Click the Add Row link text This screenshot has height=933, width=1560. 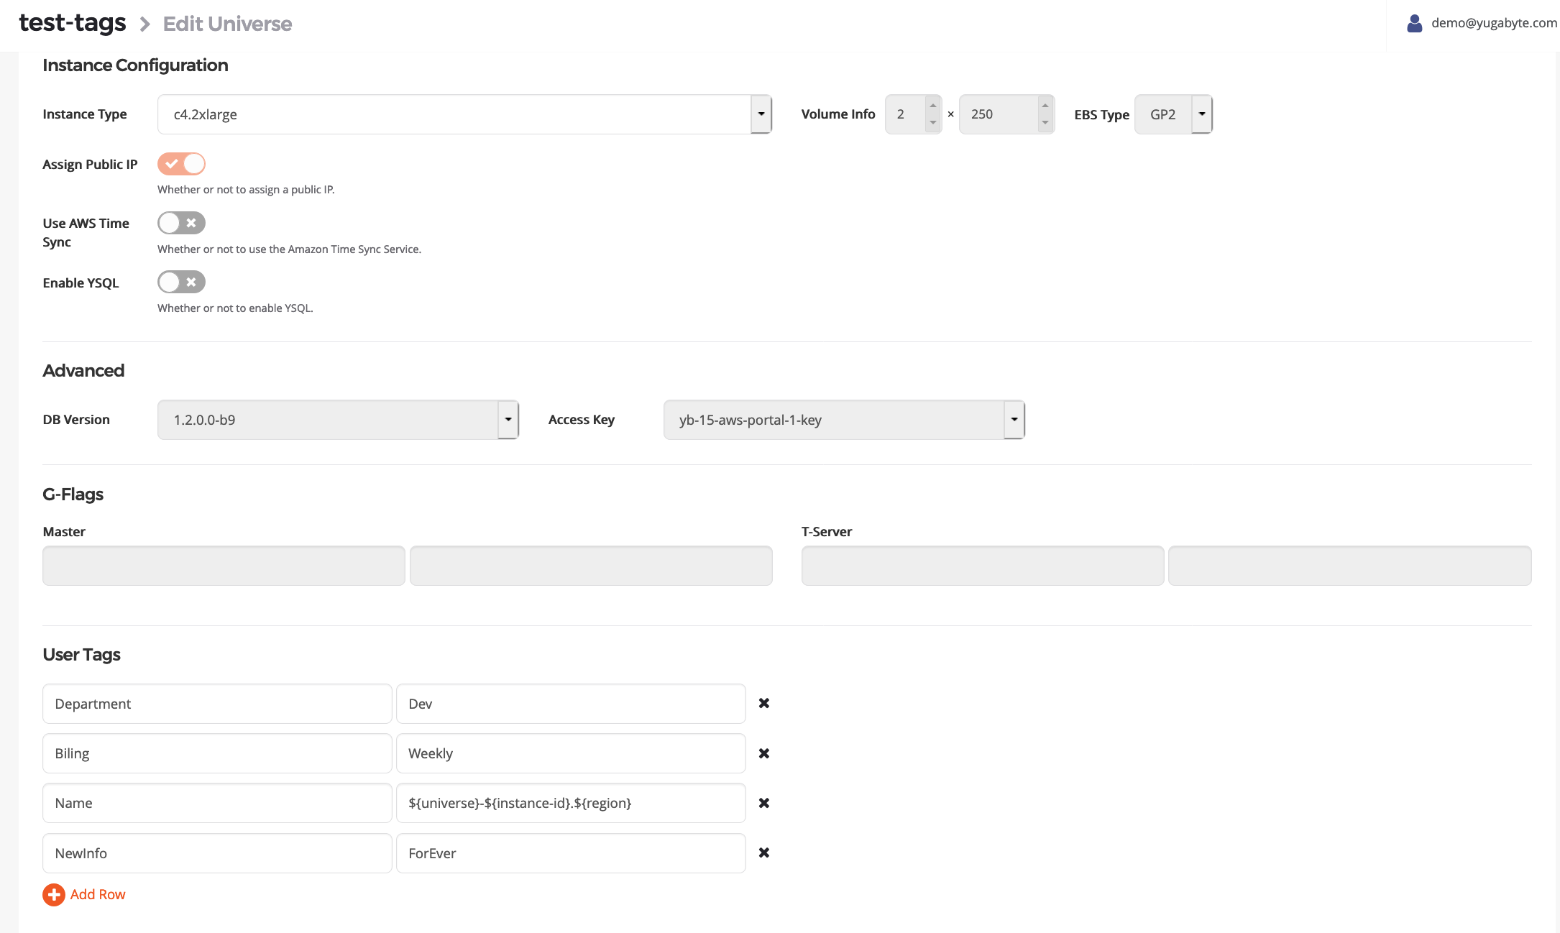98,894
